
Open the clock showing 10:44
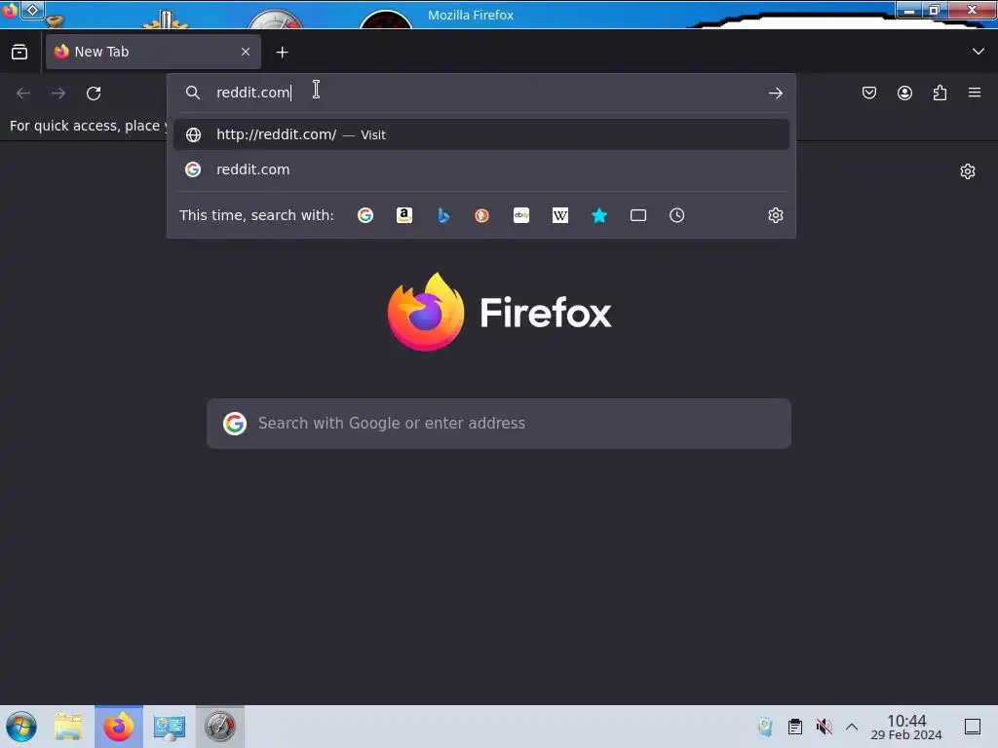pos(906,727)
